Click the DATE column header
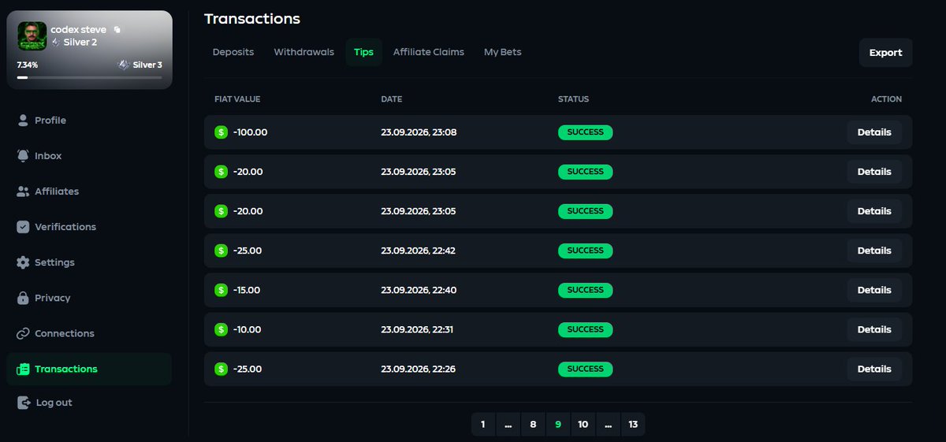Viewport: 946px width, 442px height. pos(391,99)
